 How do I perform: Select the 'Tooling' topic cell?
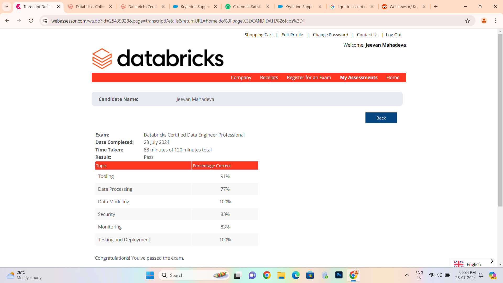pos(143,176)
